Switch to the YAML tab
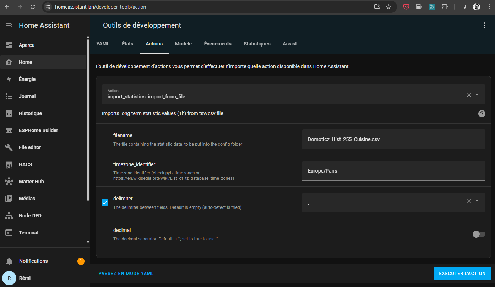The height and width of the screenshot is (287, 495). 103,44
